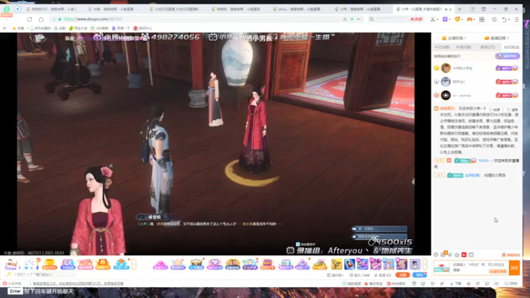Toggle danmaku effects above chat input

511,255
